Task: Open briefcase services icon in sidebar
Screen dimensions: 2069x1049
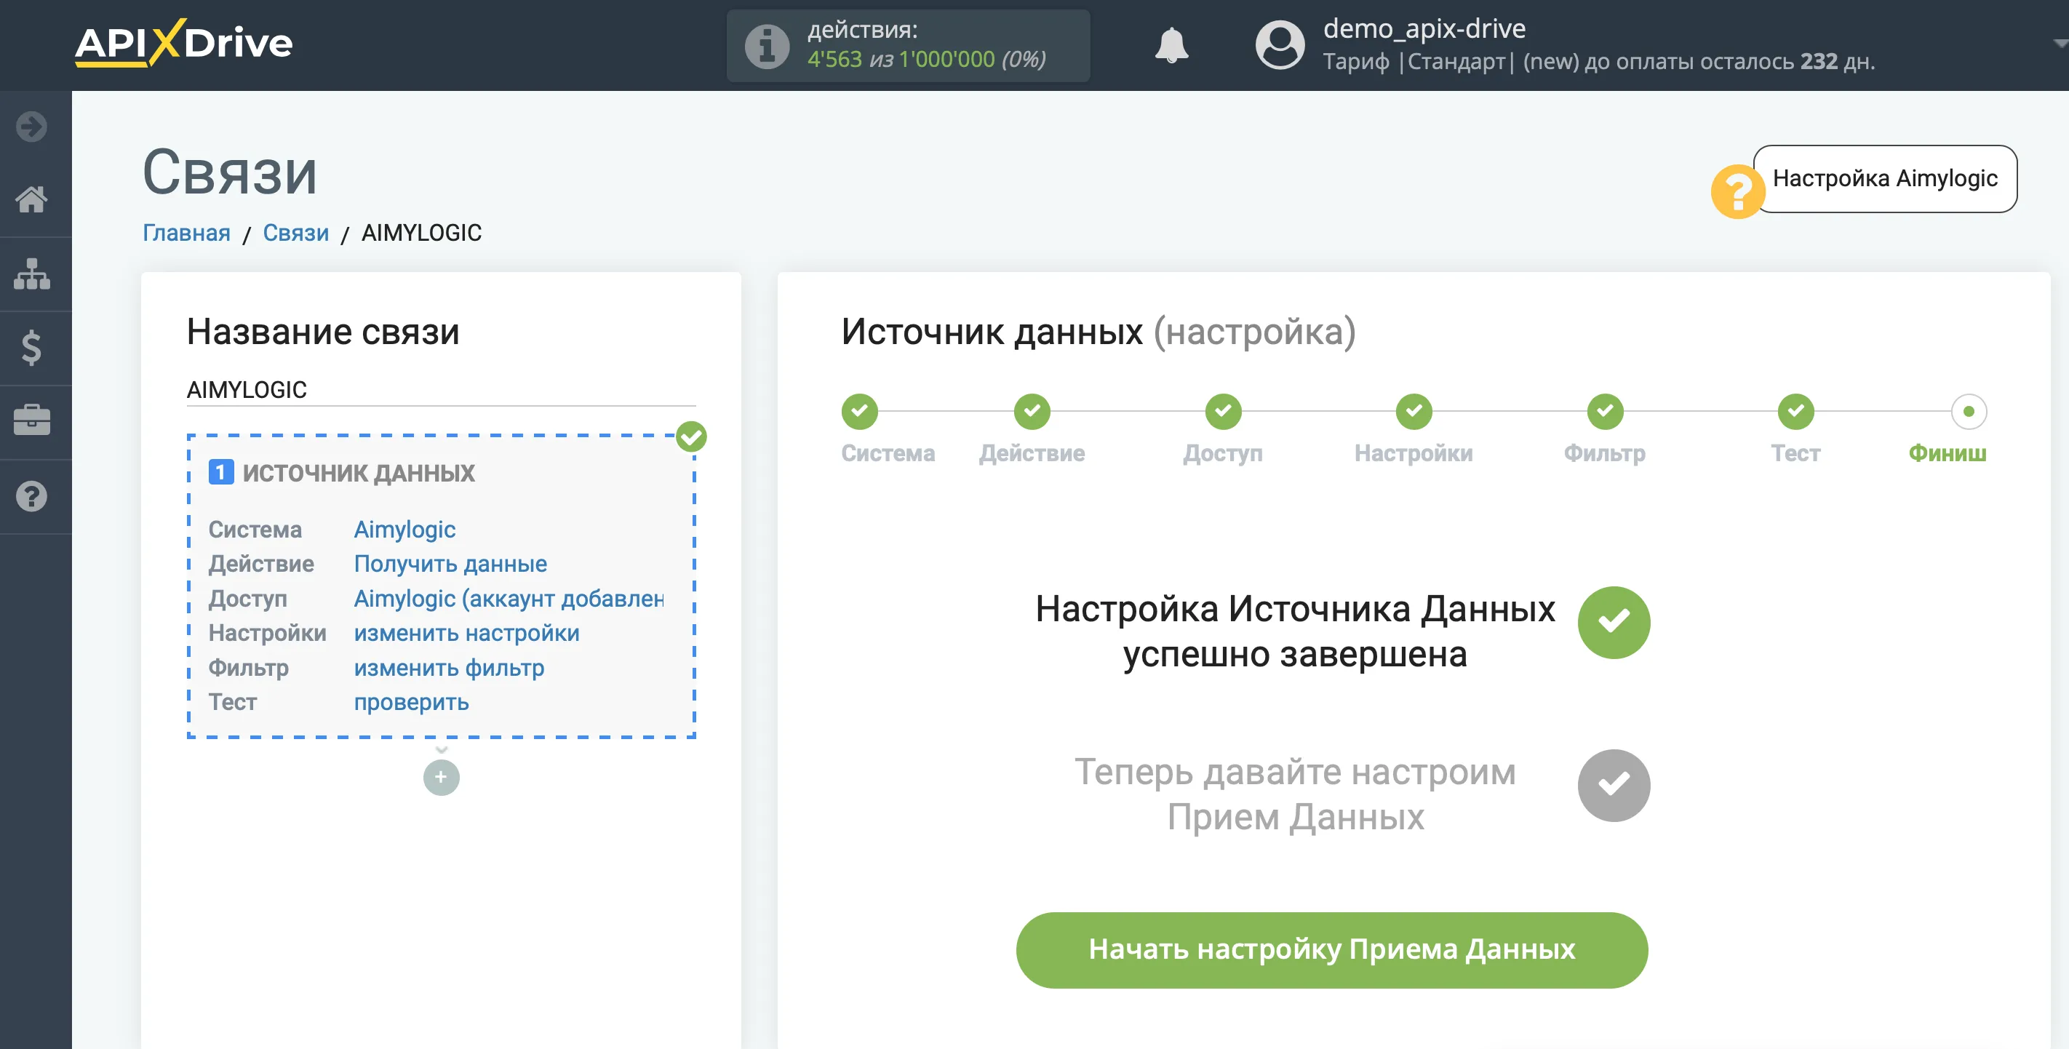Action: point(31,421)
